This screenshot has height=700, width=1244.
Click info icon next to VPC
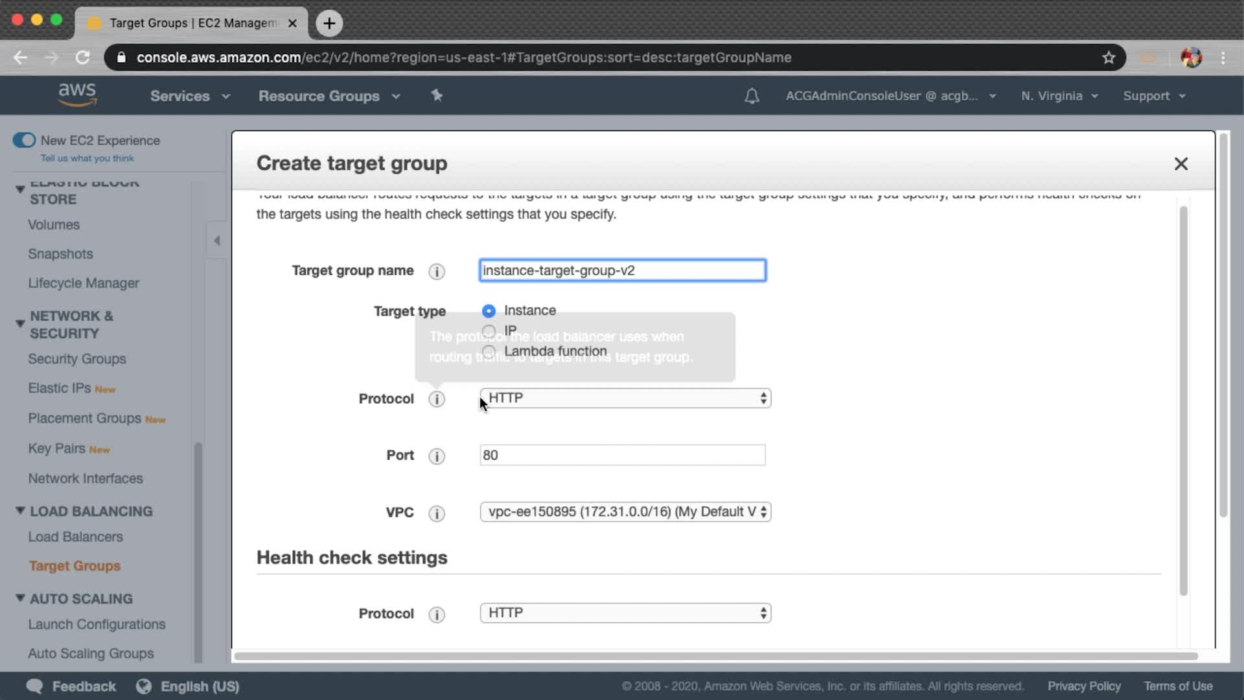(437, 513)
